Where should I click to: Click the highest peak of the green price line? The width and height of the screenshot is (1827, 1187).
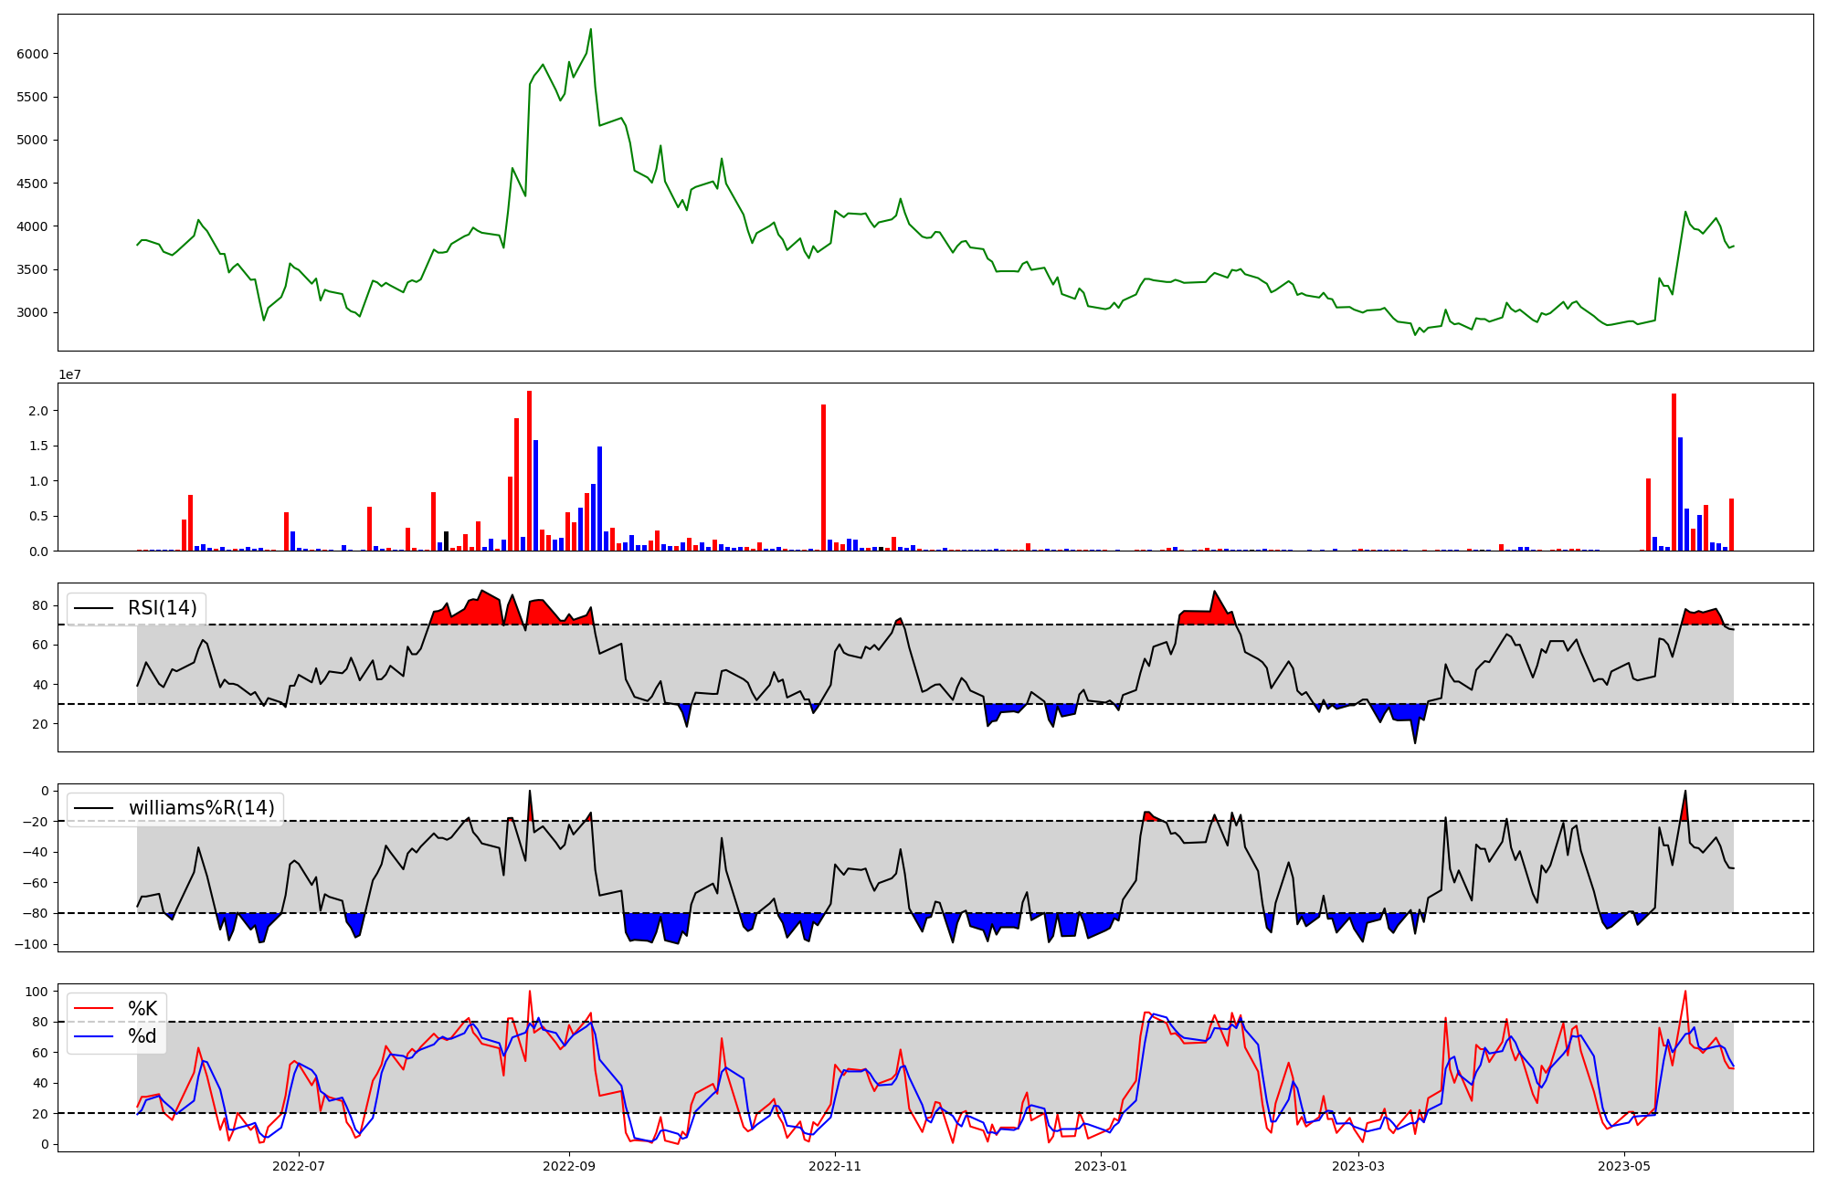point(591,29)
